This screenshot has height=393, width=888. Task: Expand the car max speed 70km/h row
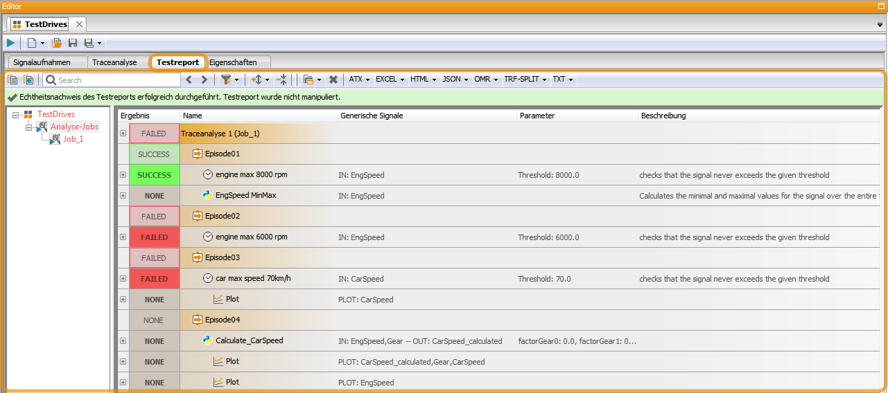click(x=123, y=278)
